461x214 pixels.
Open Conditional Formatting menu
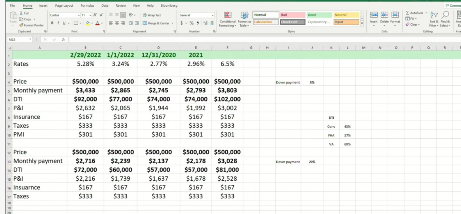click(228, 19)
